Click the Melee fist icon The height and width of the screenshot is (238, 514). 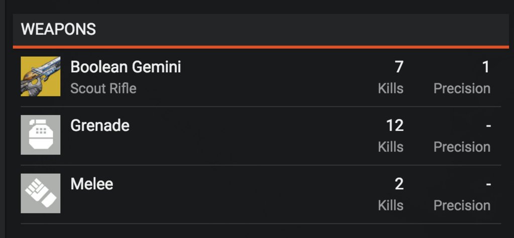pyautogui.click(x=40, y=193)
